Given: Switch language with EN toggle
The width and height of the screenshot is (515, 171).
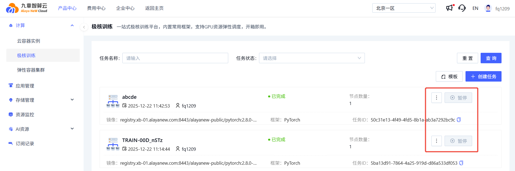Looking at the screenshot, I should tap(475, 8).
